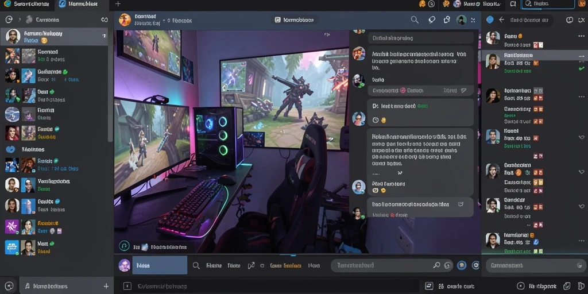Click the purple avatar in bottom toolbar
Viewport: 588px width, 294px height.
pyautogui.click(x=124, y=265)
